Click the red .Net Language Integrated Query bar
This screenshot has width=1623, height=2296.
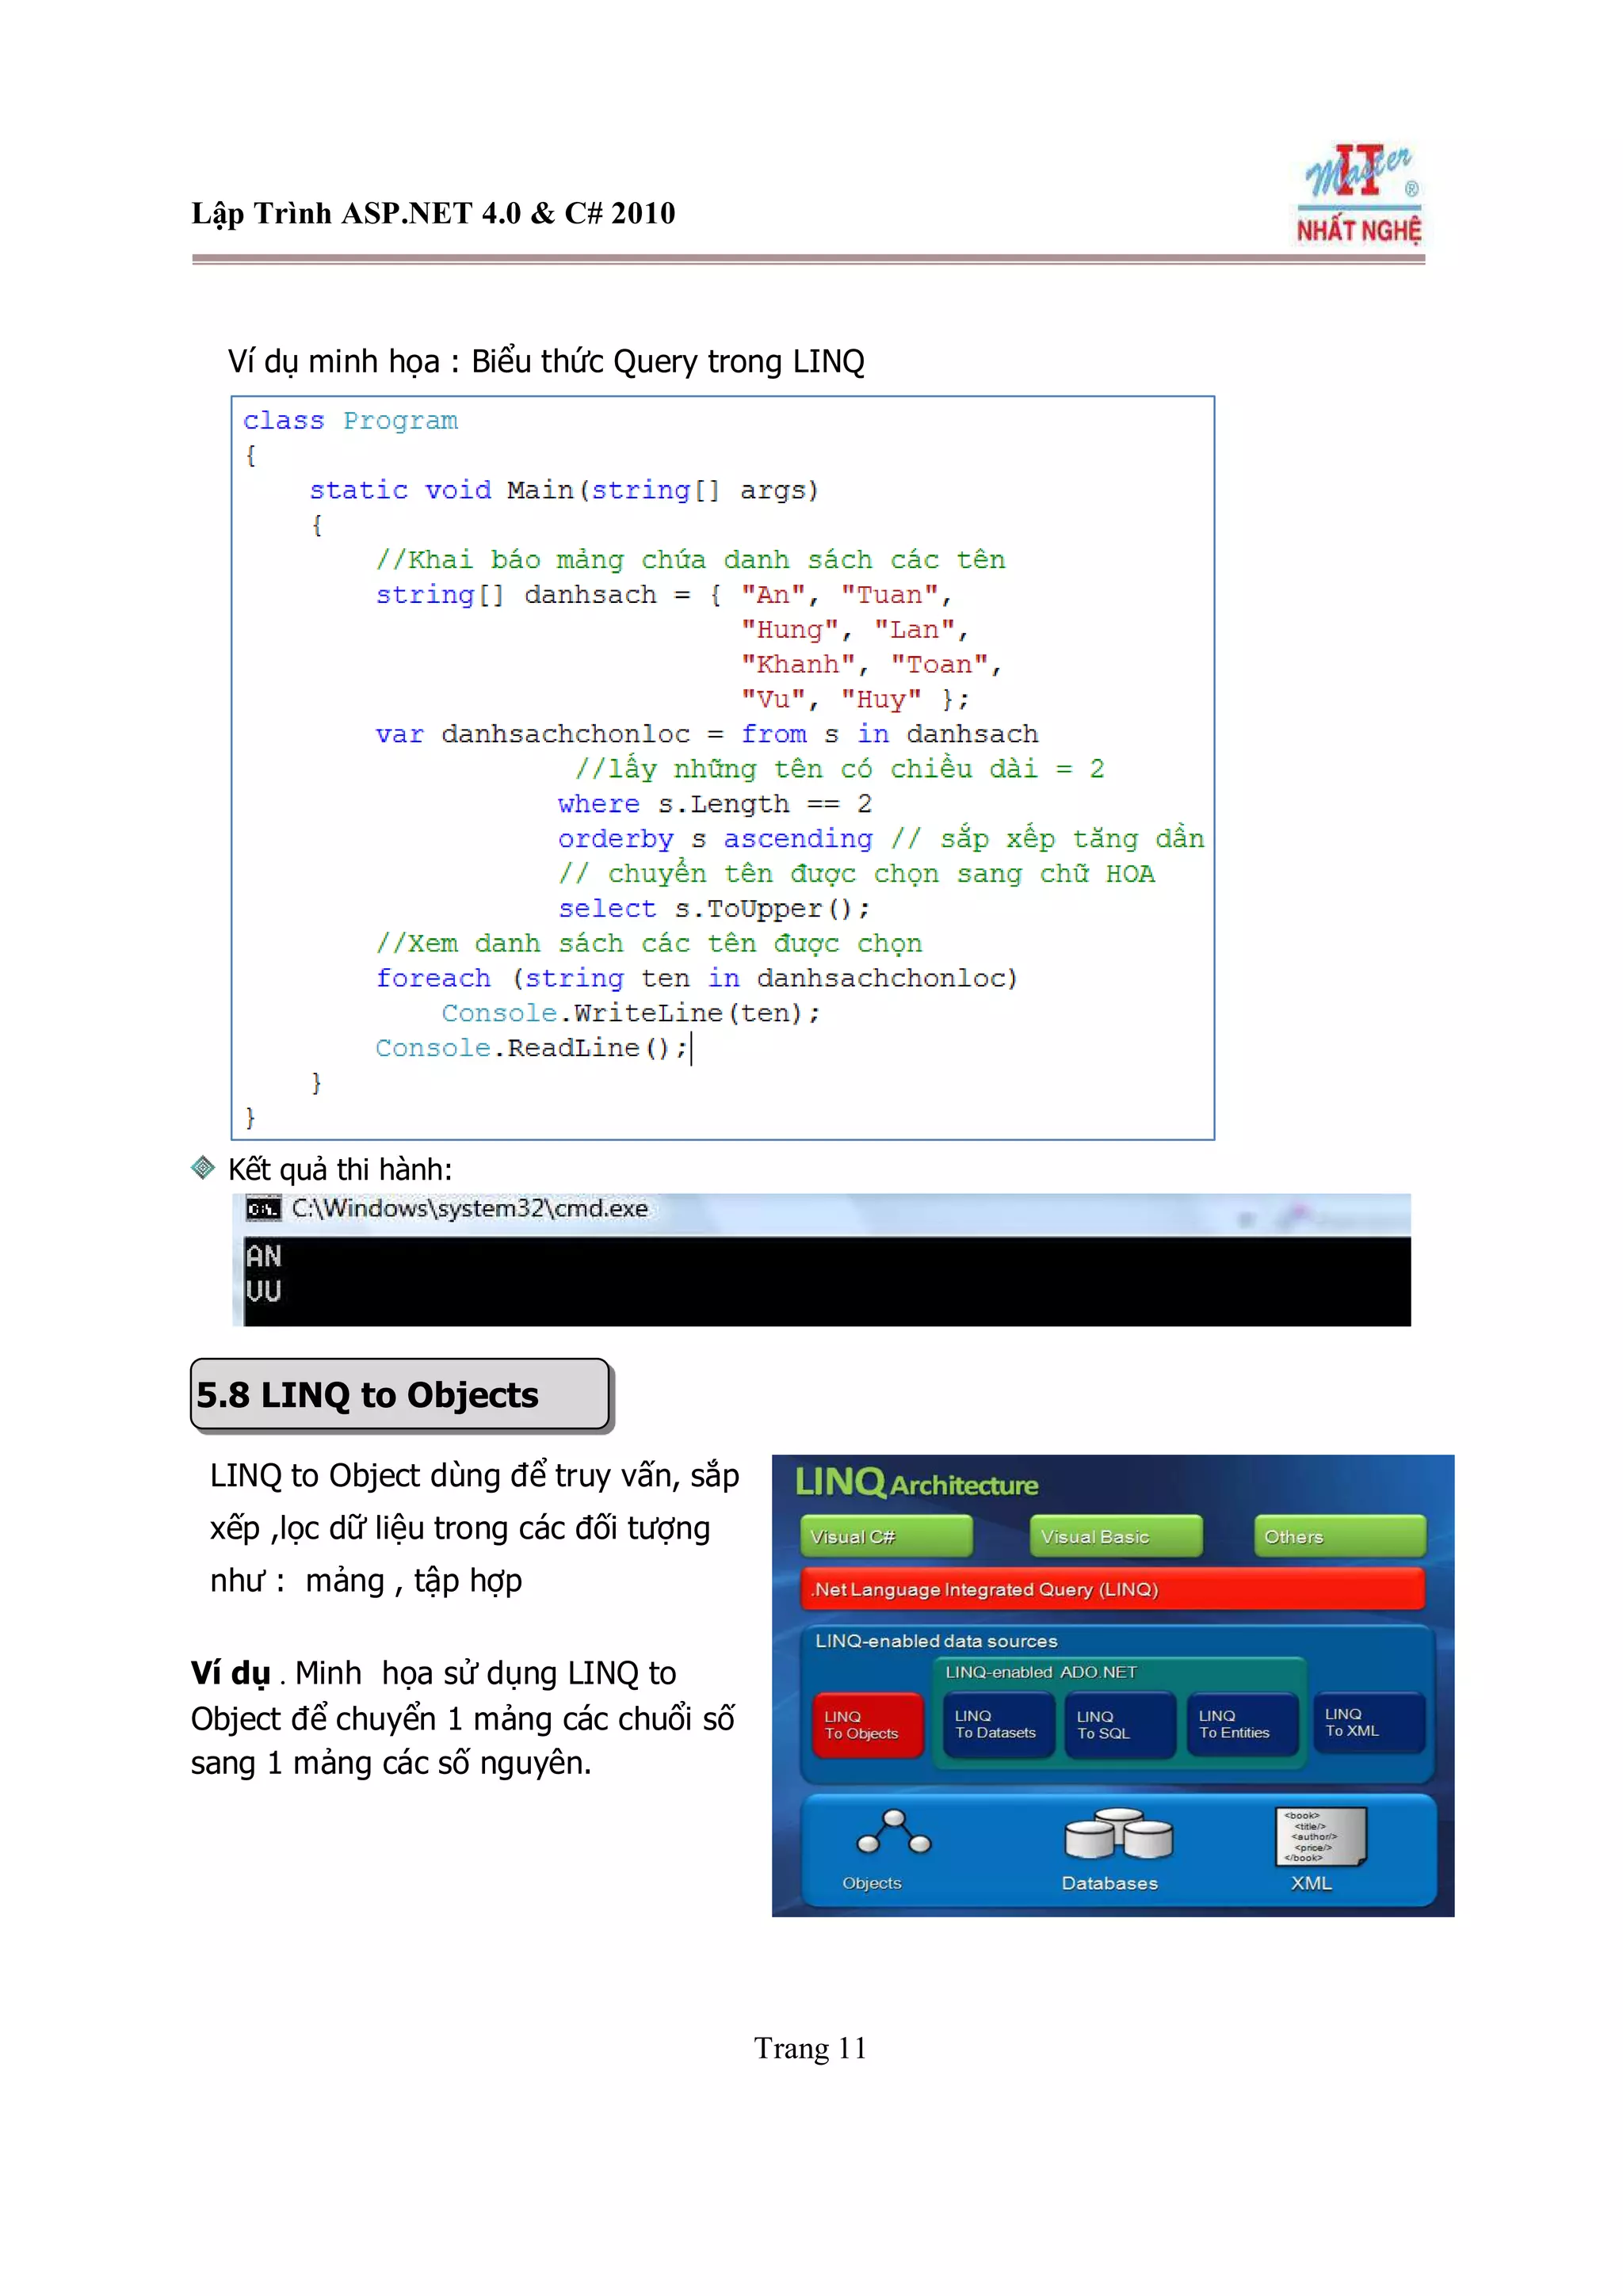tap(1111, 1589)
